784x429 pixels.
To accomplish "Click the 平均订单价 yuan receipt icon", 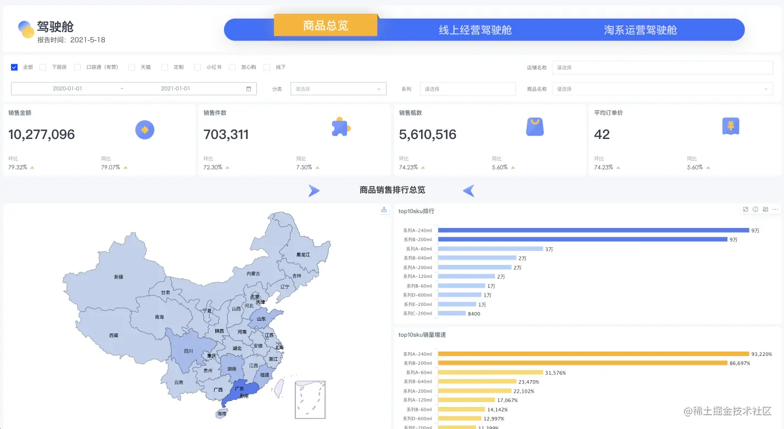I will 731,126.
